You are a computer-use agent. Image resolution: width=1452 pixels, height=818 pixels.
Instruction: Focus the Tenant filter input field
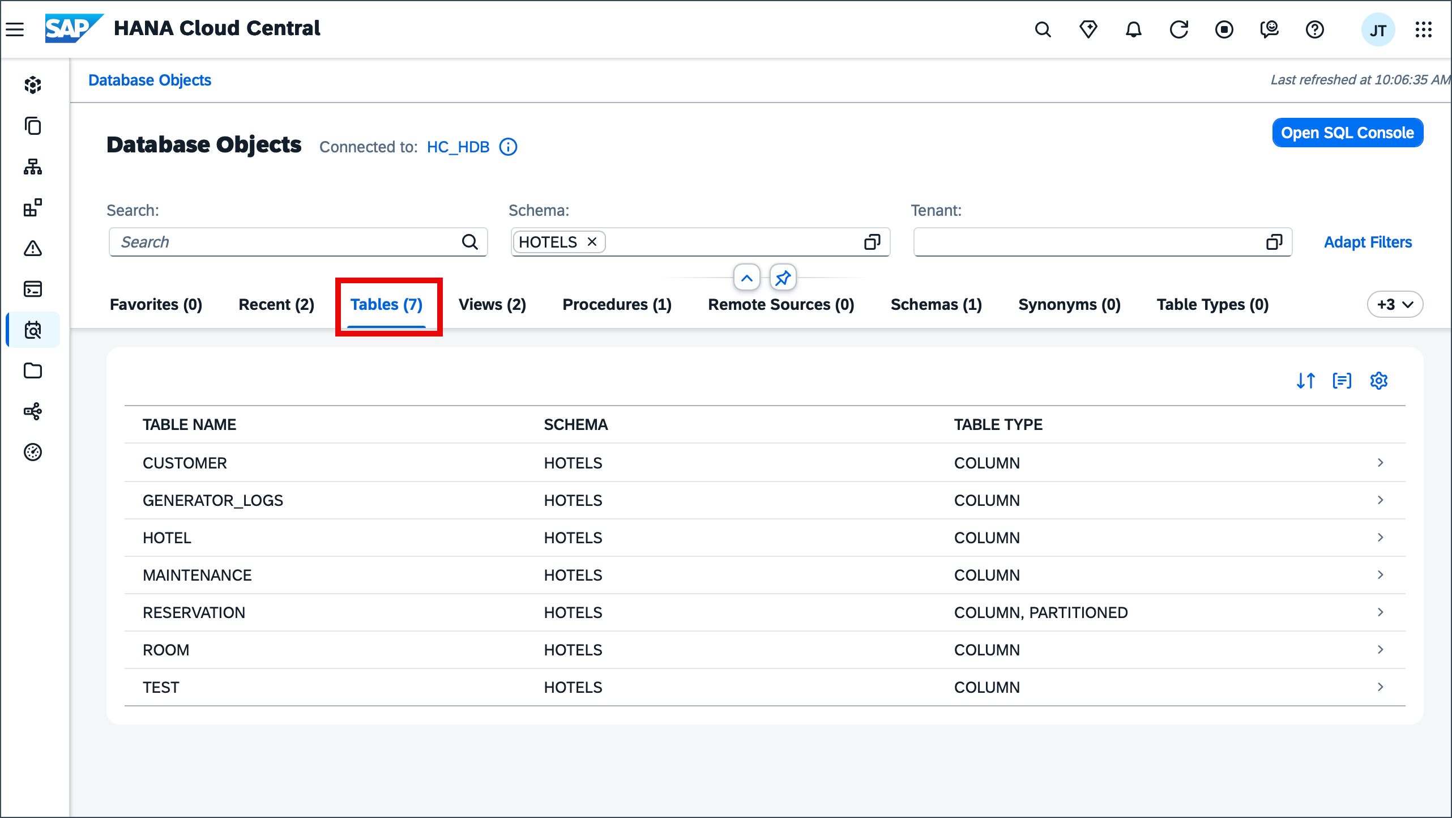(1103, 242)
